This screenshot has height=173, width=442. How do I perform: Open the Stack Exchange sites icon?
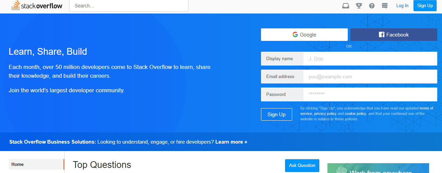pos(384,6)
